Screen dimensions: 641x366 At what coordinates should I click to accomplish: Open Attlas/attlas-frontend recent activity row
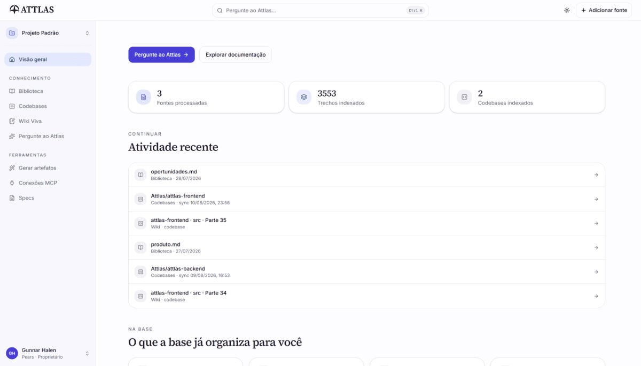[x=366, y=199]
